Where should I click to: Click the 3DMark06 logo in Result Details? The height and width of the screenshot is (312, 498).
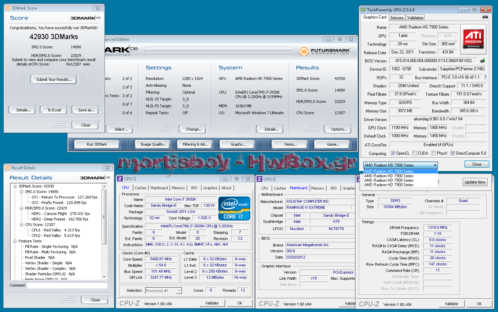pos(95,178)
